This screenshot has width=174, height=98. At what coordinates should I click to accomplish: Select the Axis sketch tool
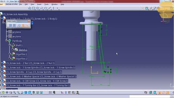54,8
